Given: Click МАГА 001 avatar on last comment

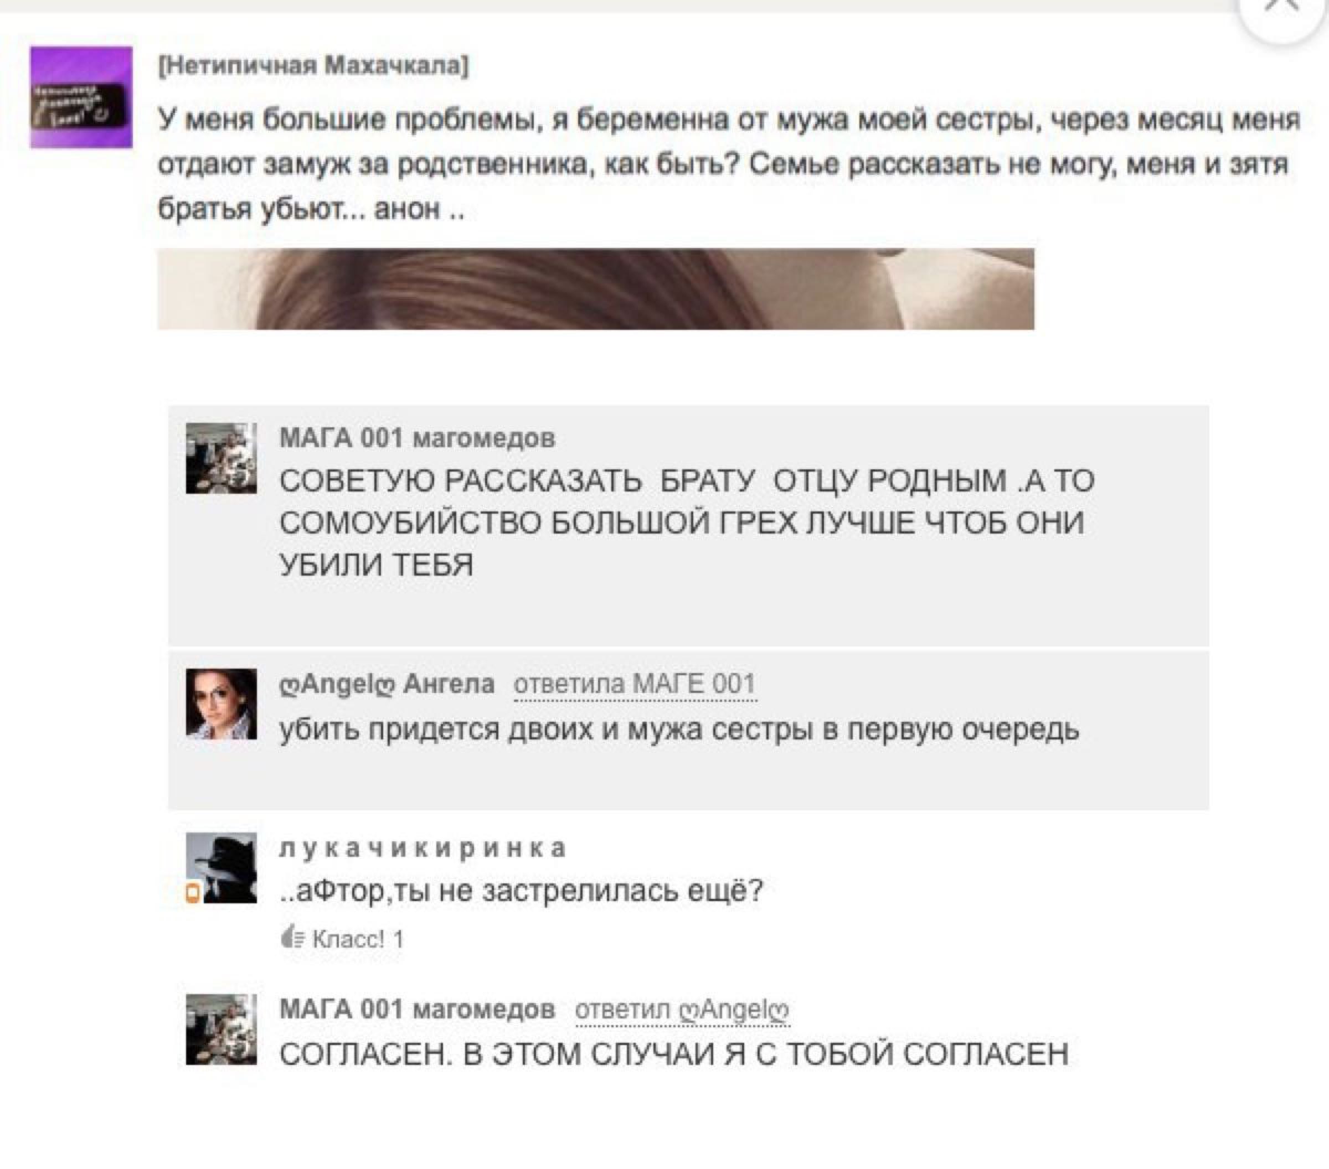Looking at the screenshot, I should [x=221, y=1030].
